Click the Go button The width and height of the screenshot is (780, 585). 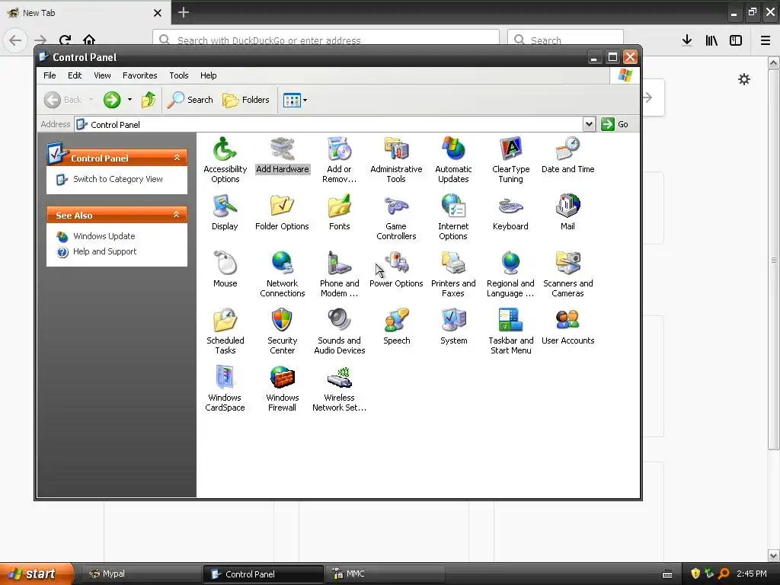(x=615, y=124)
